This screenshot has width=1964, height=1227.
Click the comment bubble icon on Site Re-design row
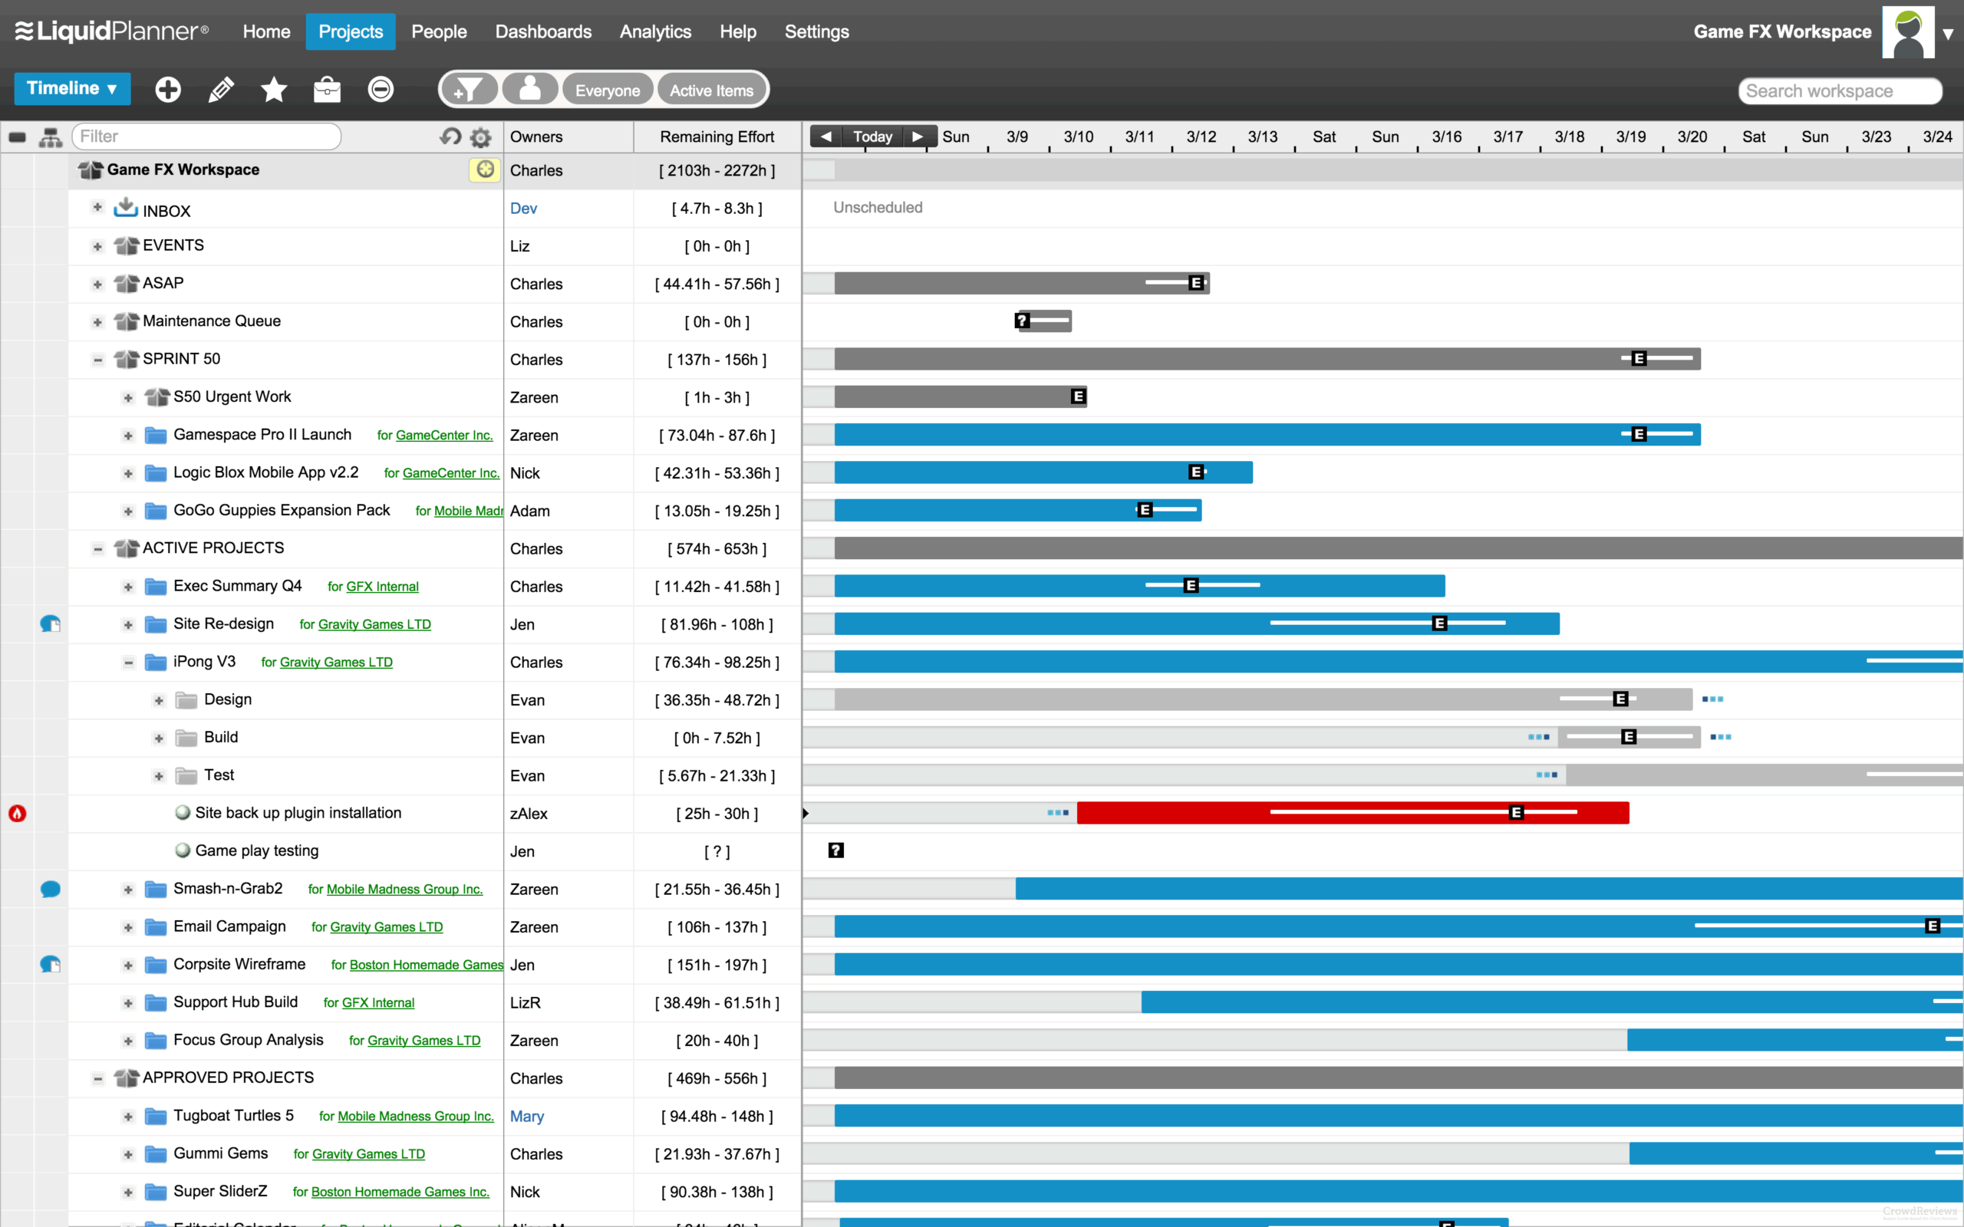pyautogui.click(x=51, y=624)
